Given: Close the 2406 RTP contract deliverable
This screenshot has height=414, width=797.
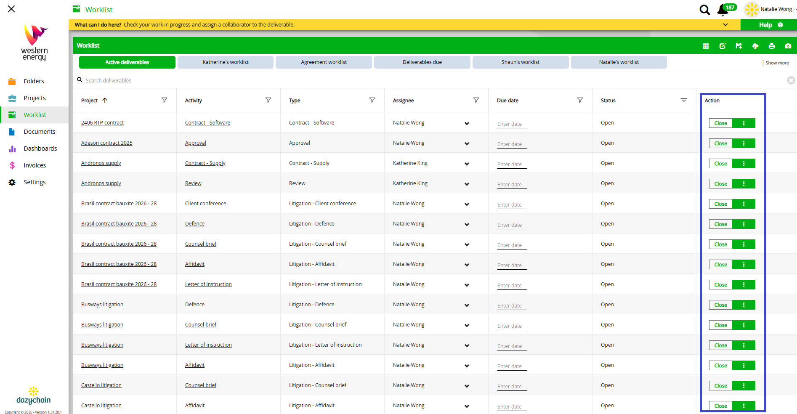Looking at the screenshot, I should click(721, 123).
